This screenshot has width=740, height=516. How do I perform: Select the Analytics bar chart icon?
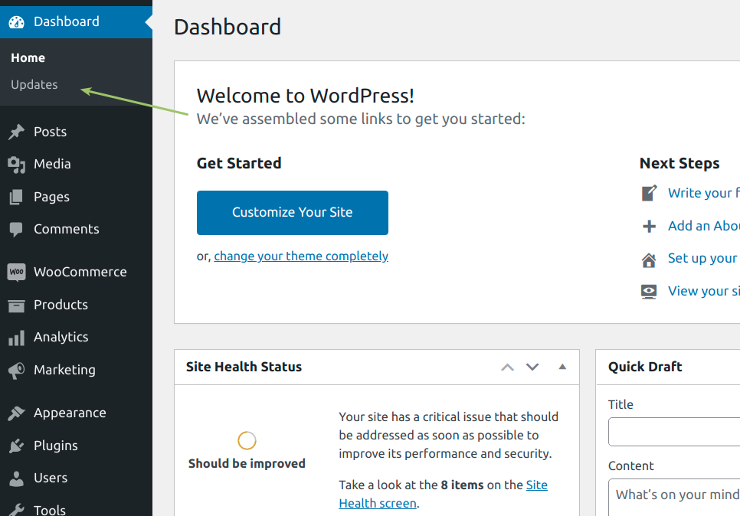pyautogui.click(x=17, y=338)
